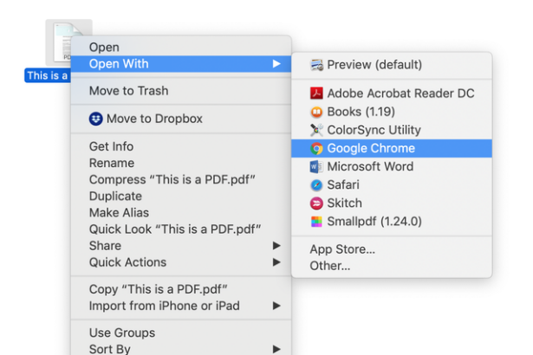The height and width of the screenshot is (355, 533).
Task: Open Get Info for the file
Action: point(181,146)
